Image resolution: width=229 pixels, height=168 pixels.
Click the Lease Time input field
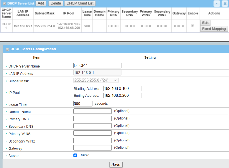click(x=83, y=104)
